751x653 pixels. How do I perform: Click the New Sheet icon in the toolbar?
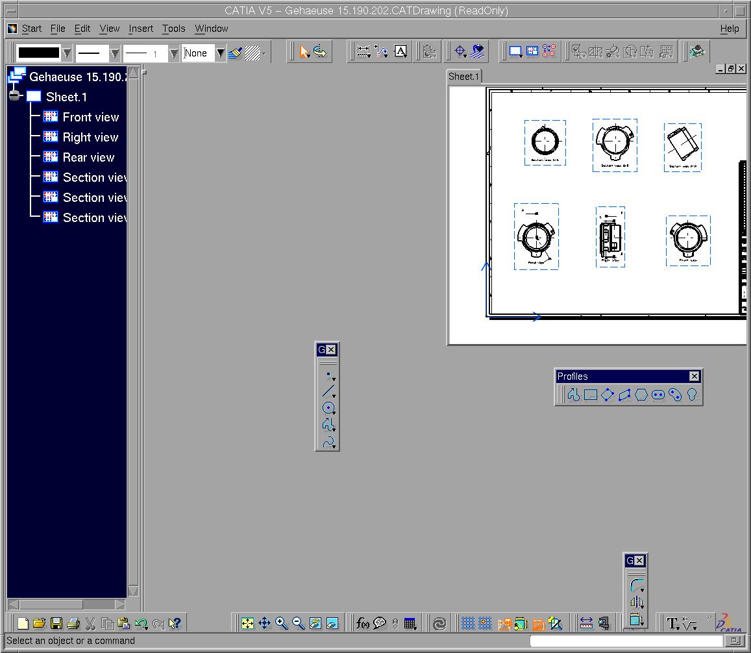pos(515,51)
